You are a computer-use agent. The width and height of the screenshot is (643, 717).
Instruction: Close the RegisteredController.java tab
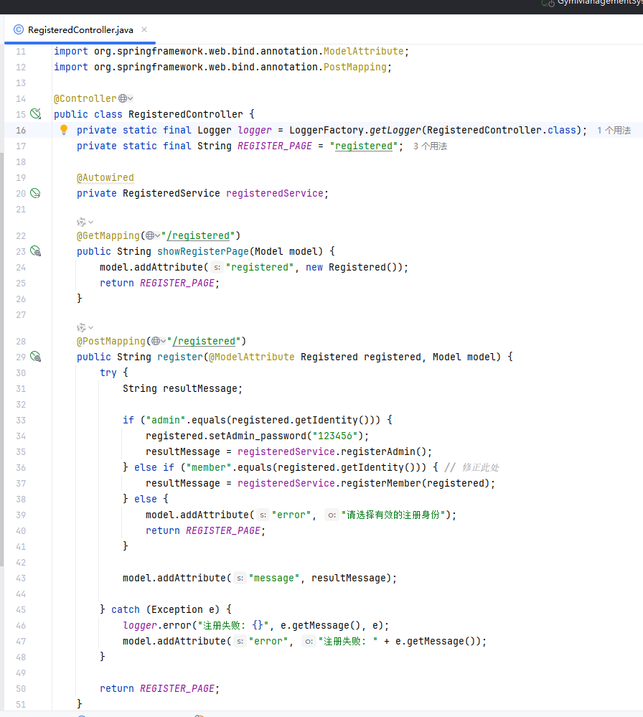[144, 29]
